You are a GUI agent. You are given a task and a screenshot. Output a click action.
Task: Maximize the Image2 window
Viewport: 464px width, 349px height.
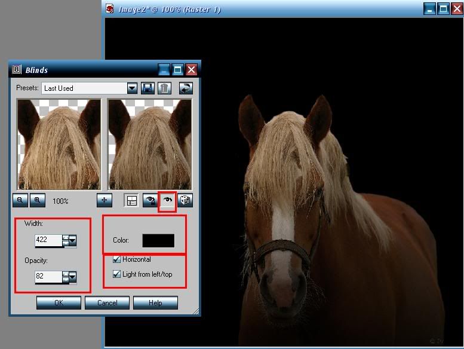[x=443, y=8]
